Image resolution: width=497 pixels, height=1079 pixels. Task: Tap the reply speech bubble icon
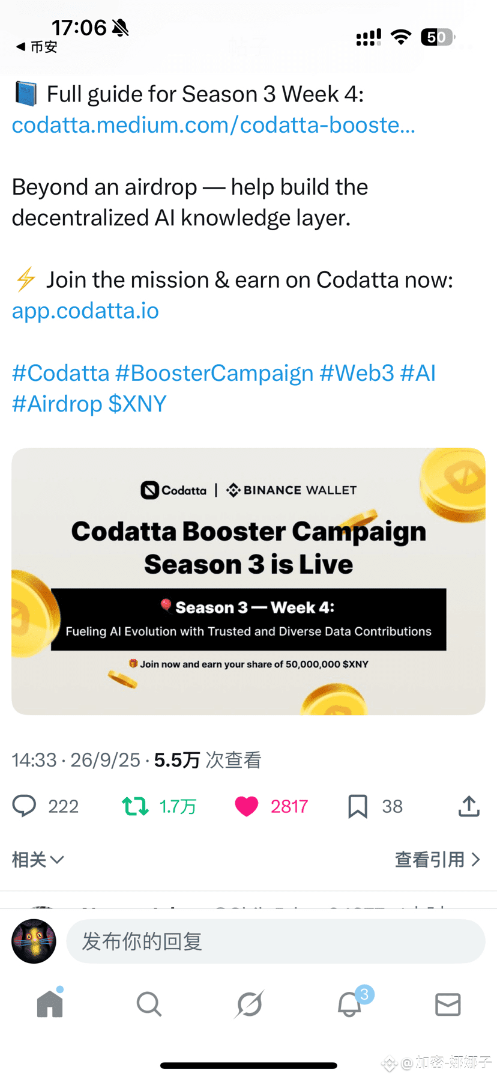[24, 806]
